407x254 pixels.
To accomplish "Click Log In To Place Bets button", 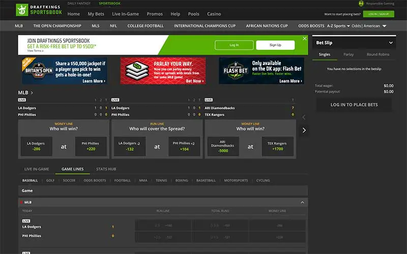I will [x=354, y=104].
